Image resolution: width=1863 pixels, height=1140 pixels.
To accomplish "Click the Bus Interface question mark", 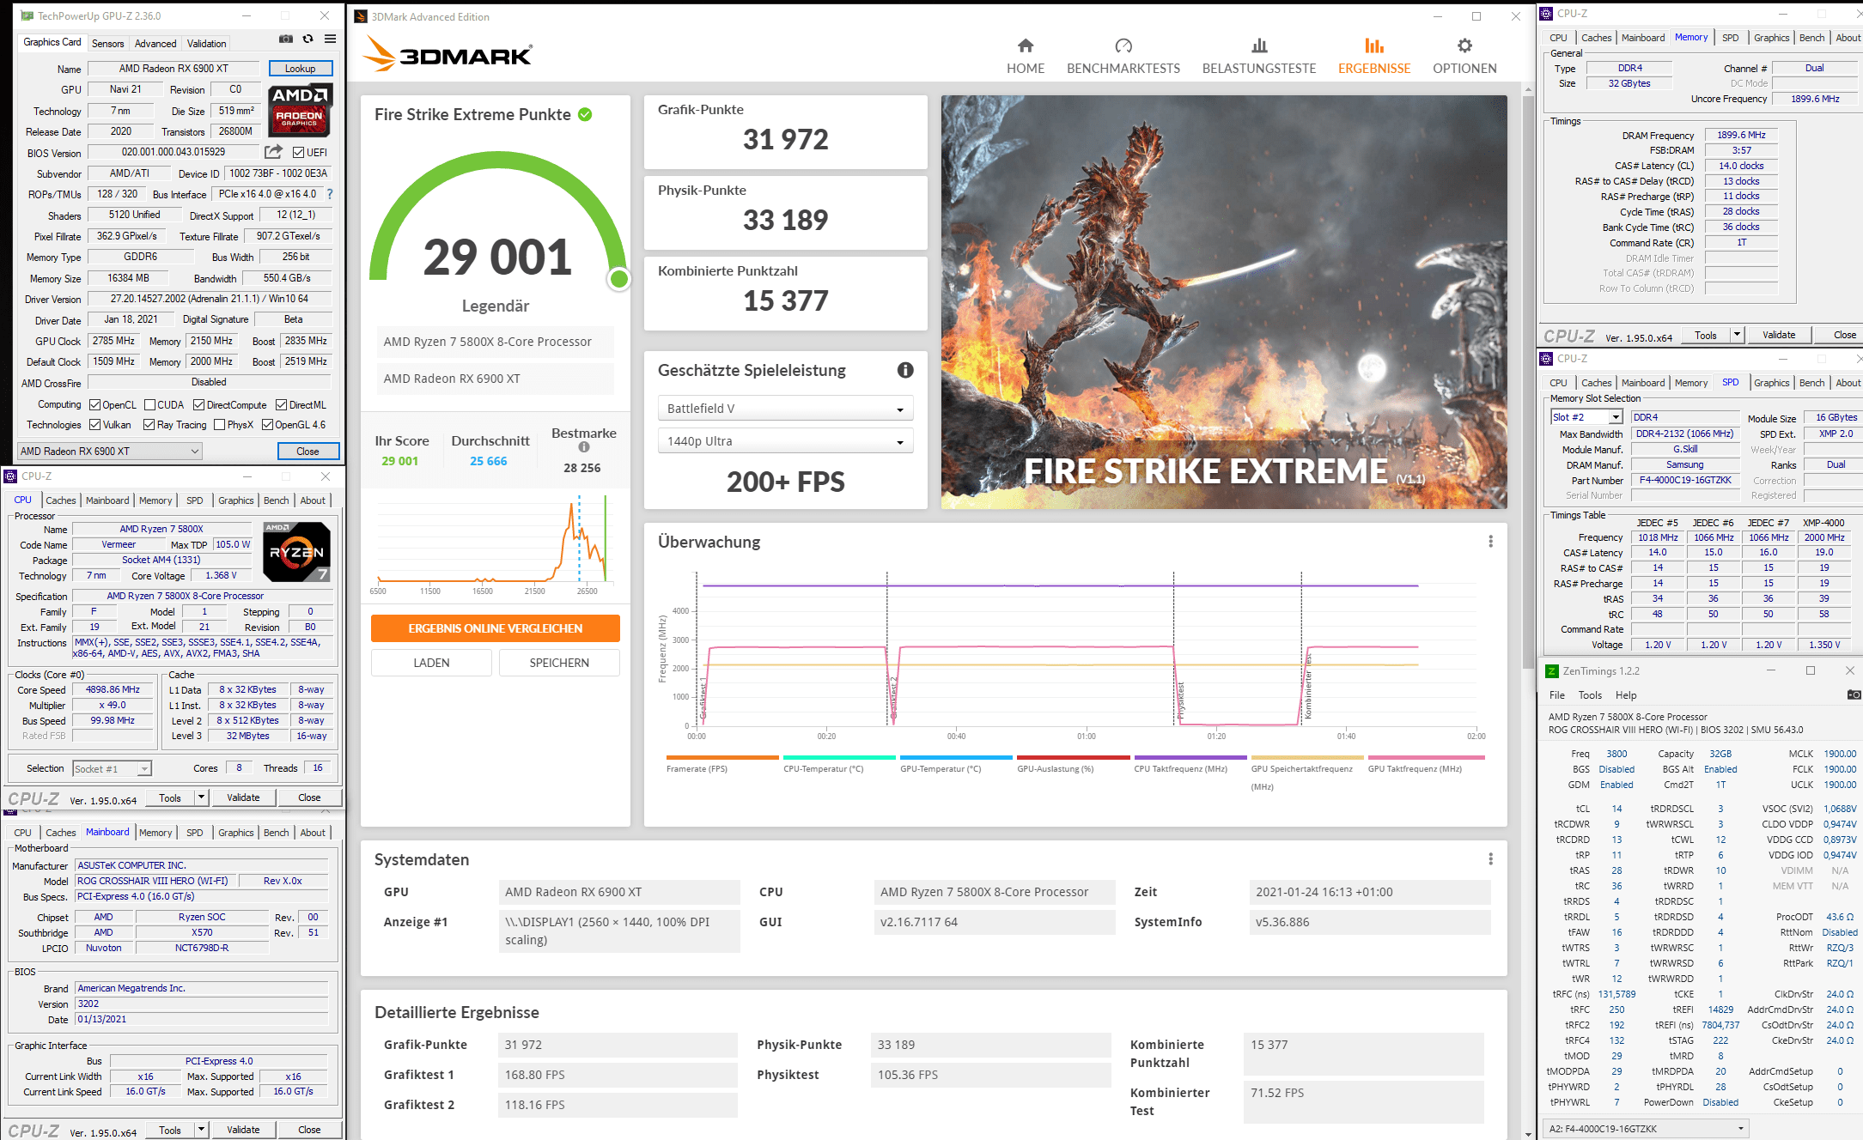I will pos(330,194).
